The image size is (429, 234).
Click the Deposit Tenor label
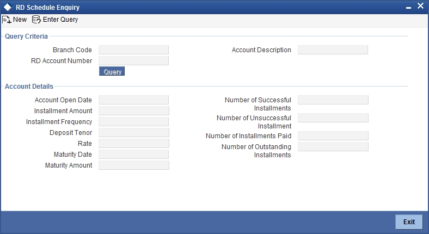(71, 133)
